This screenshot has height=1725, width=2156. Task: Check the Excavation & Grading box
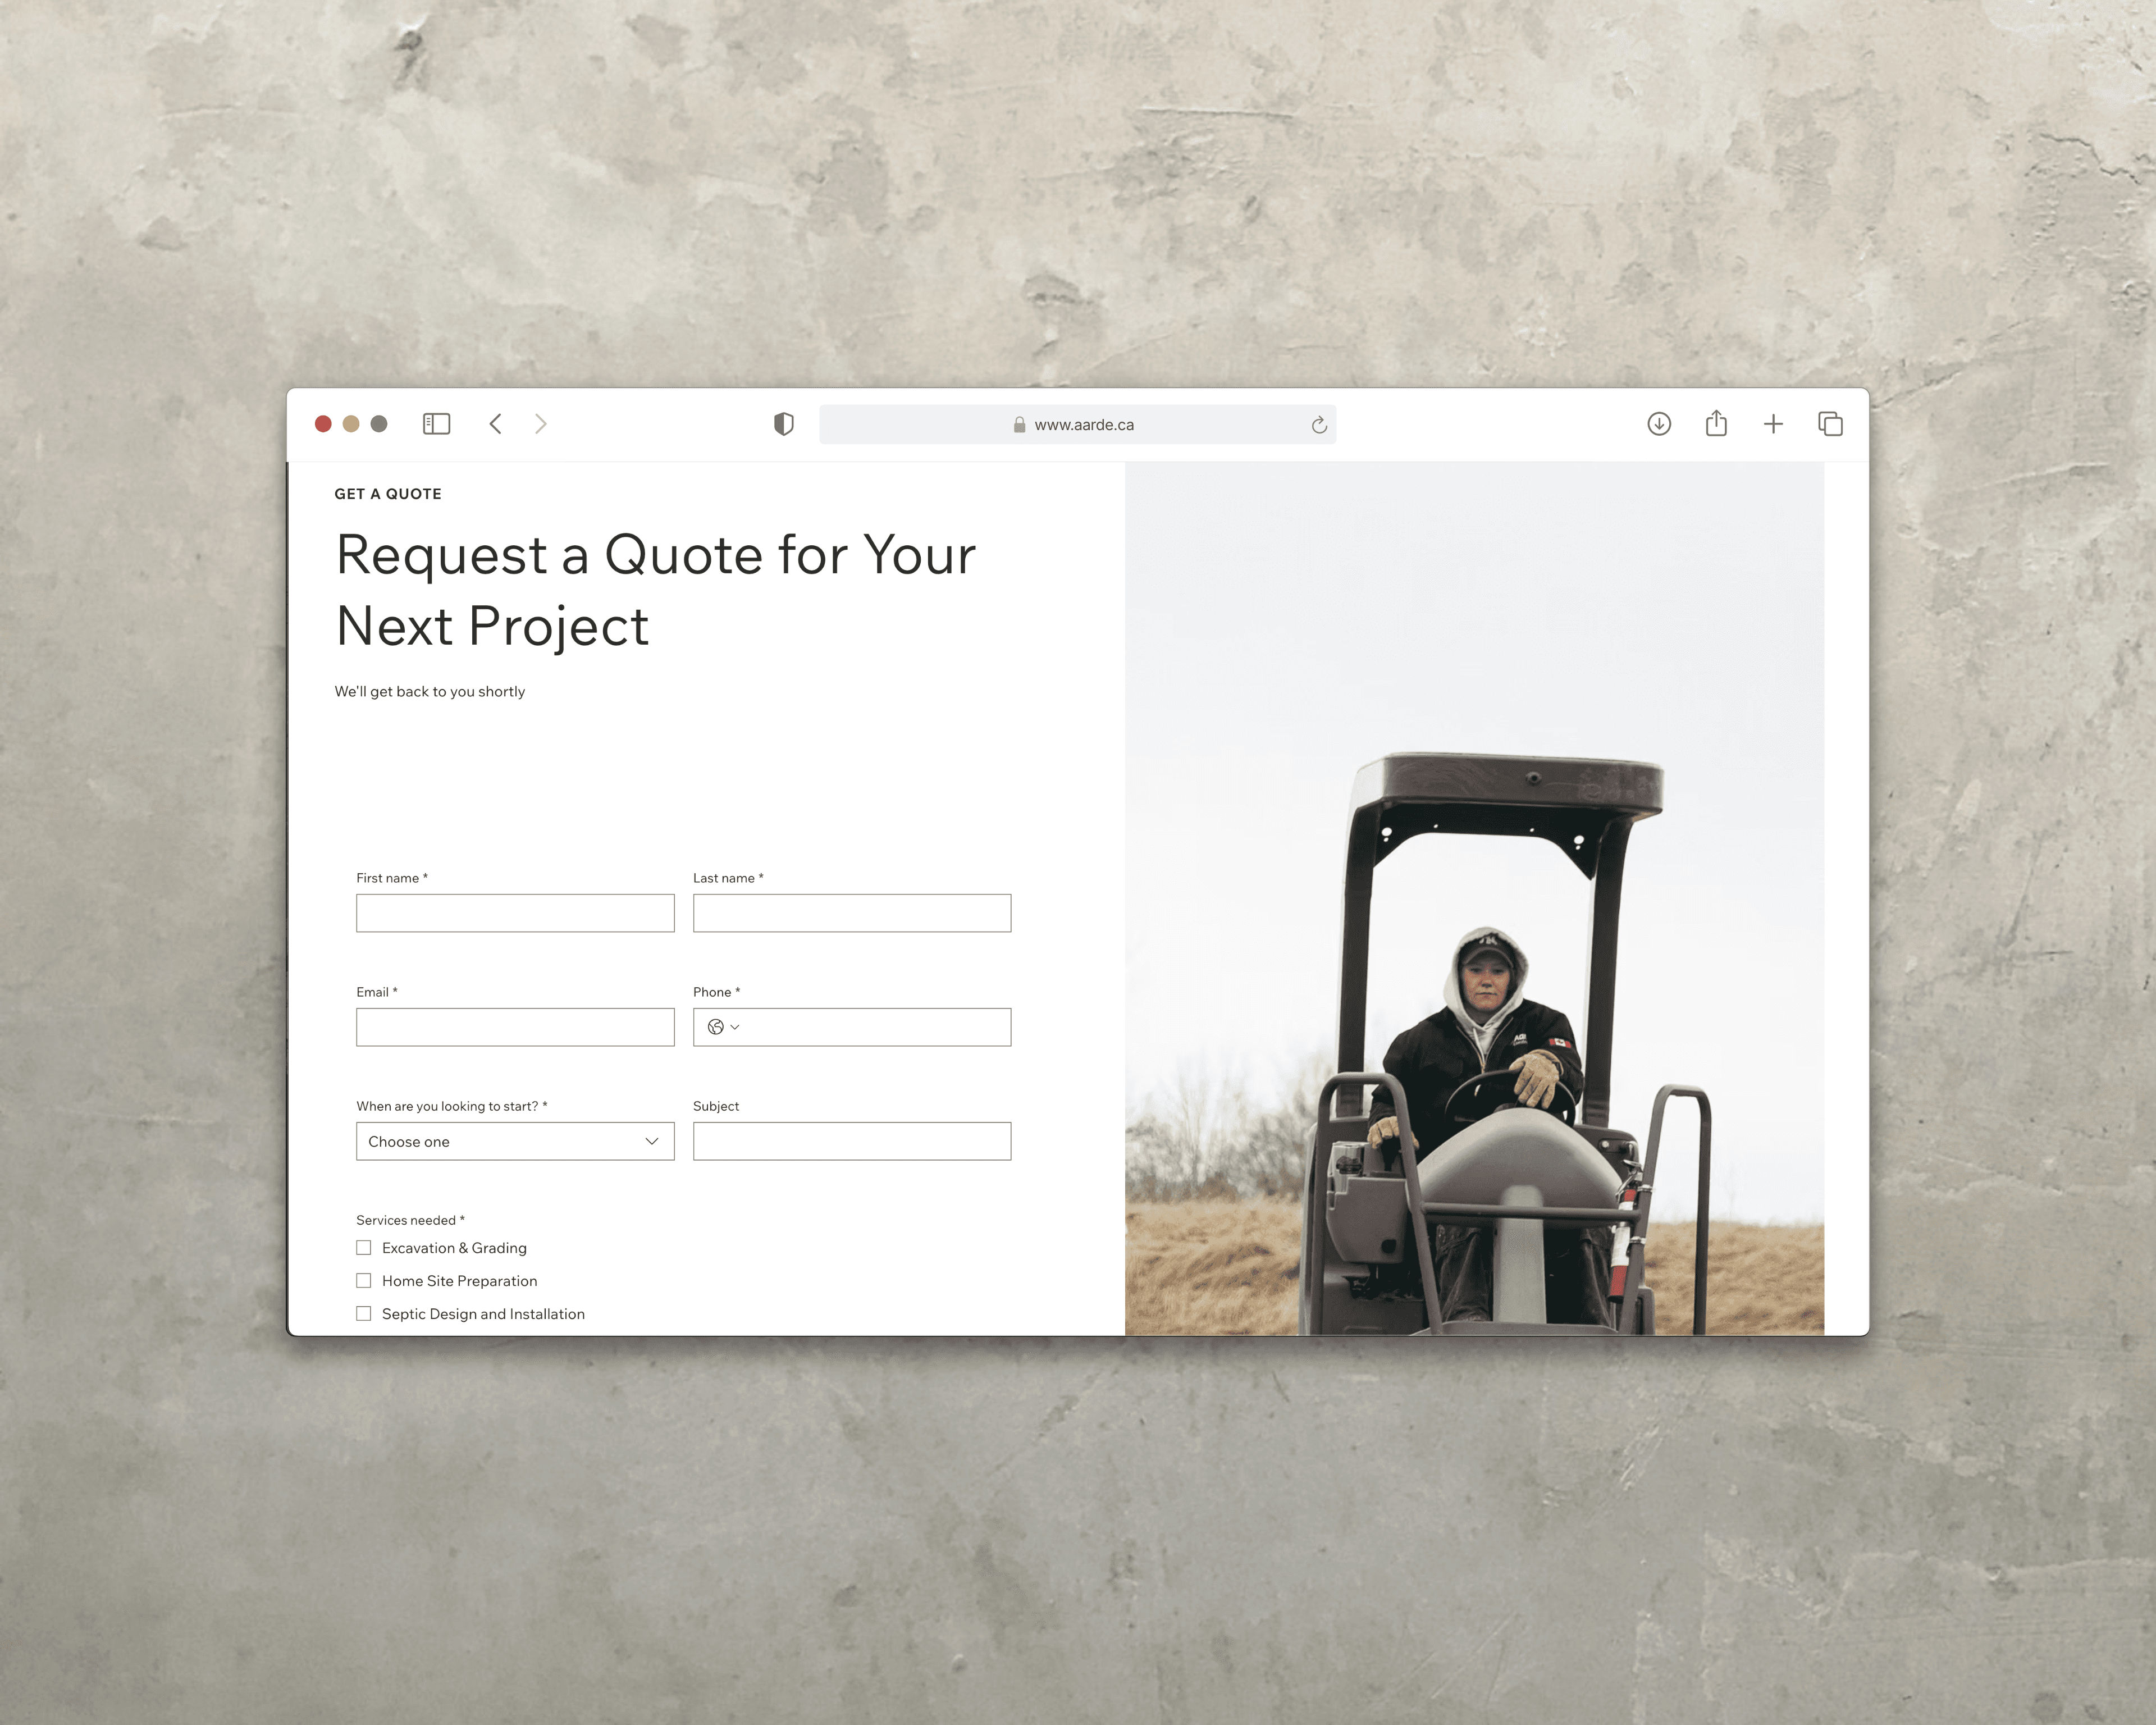click(x=364, y=1247)
